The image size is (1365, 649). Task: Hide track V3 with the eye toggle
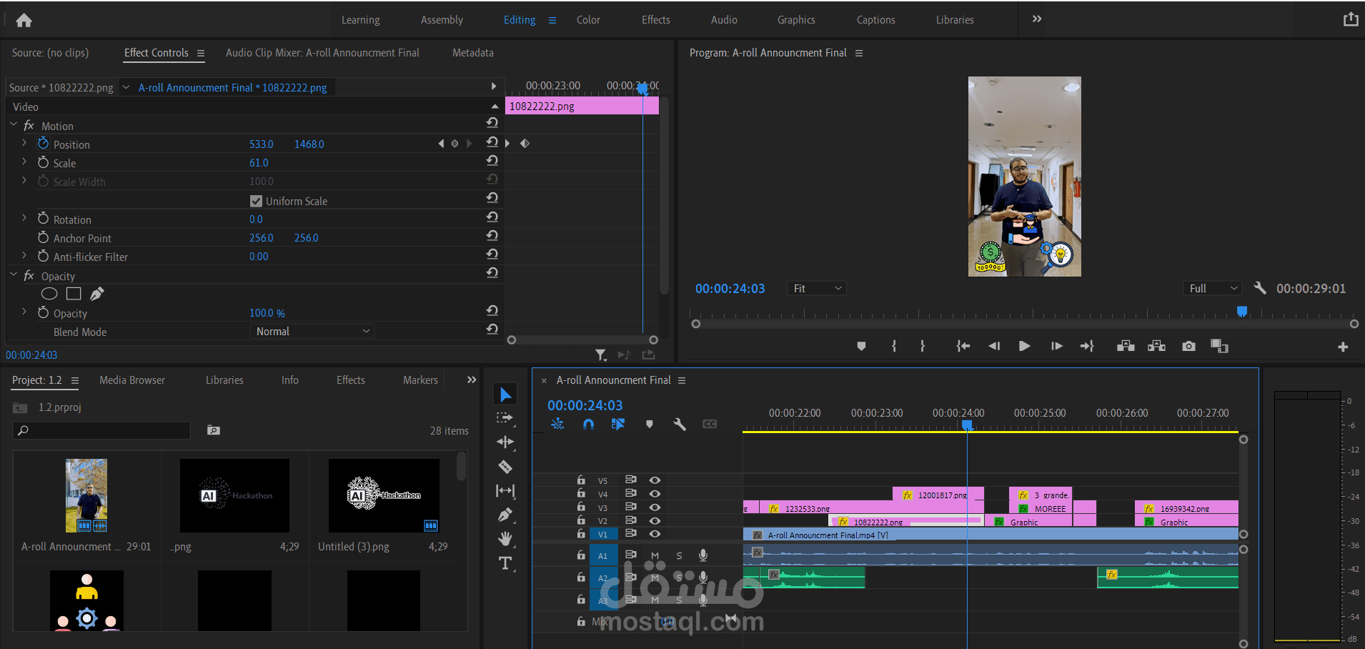[x=655, y=507]
